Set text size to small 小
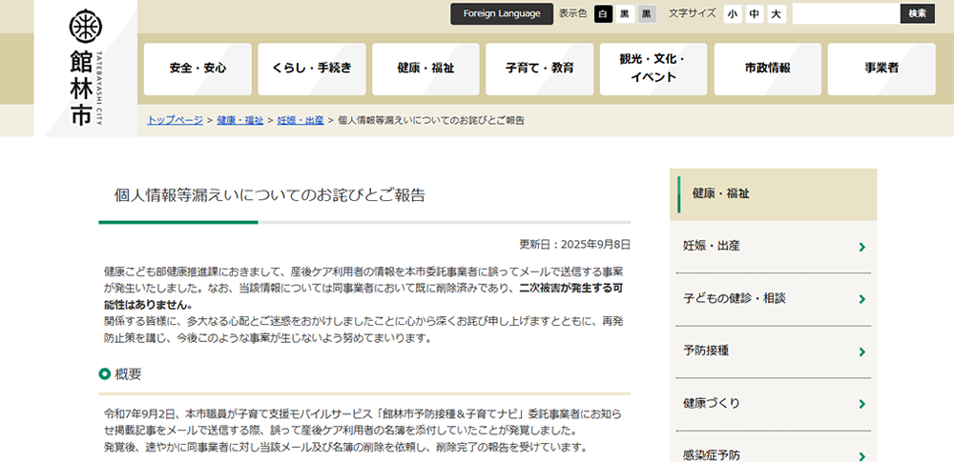Viewport: 954px width, 462px height. tap(733, 14)
